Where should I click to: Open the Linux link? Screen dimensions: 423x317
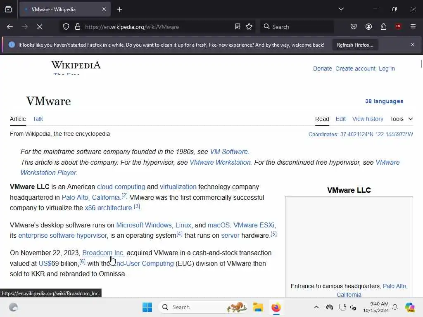tap(184, 225)
